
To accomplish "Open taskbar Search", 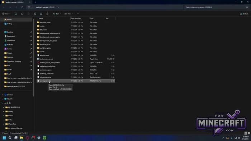I will point(10,138).
